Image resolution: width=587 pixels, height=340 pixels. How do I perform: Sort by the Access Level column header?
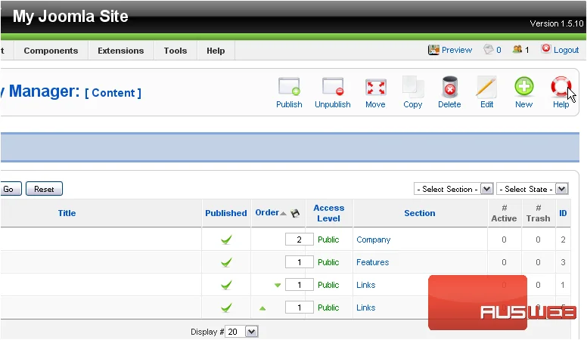(329, 213)
